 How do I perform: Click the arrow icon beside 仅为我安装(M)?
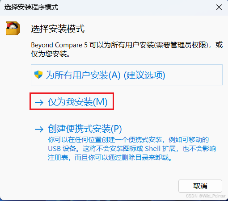(x=39, y=102)
